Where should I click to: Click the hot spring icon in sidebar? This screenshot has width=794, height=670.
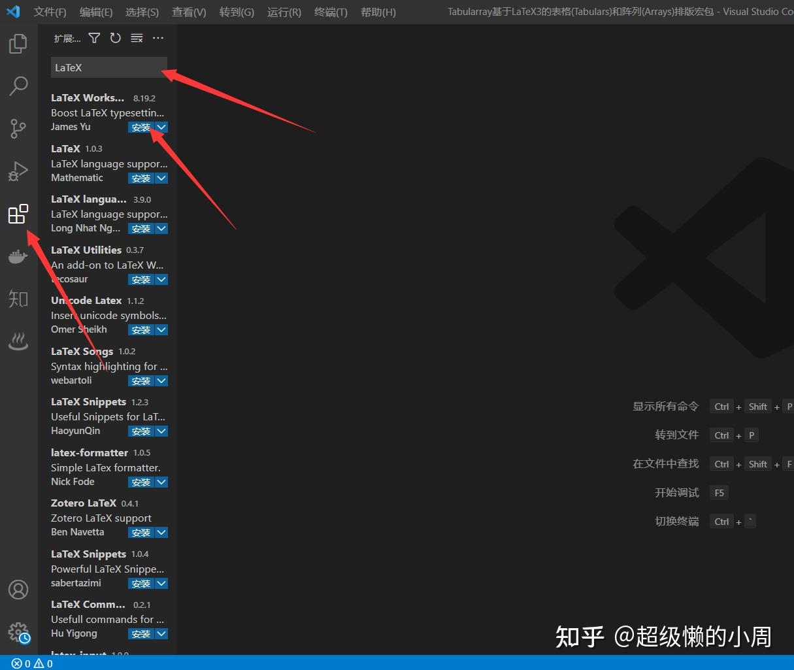18,341
